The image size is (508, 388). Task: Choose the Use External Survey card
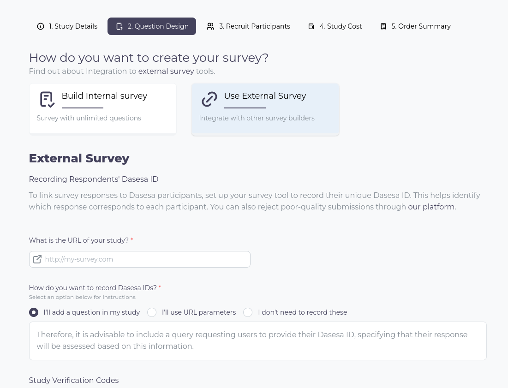tap(265, 109)
